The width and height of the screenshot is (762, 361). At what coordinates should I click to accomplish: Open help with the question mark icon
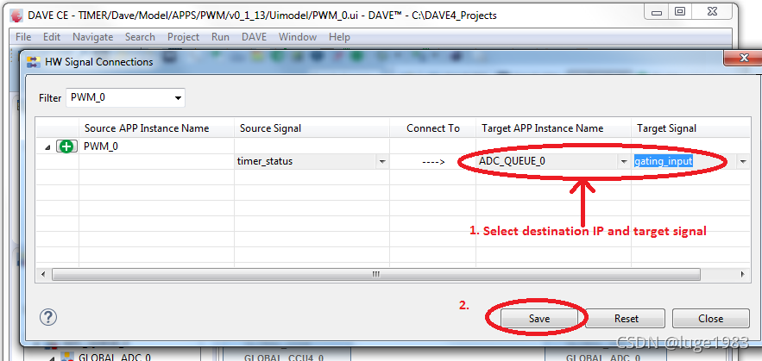[x=48, y=317]
